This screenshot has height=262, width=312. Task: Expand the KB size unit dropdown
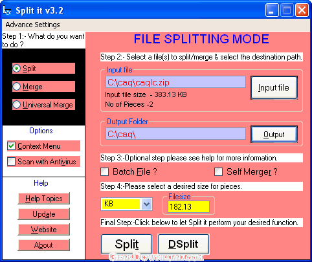tap(146, 204)
